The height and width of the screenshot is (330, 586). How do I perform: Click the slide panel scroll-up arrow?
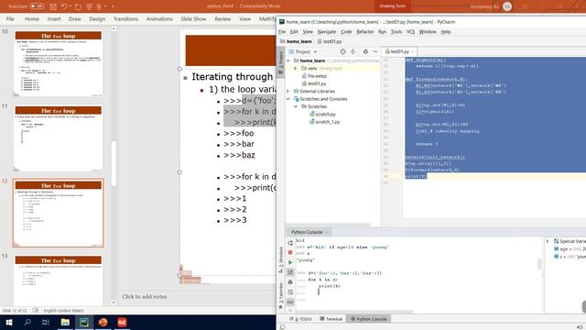click(x=114, y=28)
